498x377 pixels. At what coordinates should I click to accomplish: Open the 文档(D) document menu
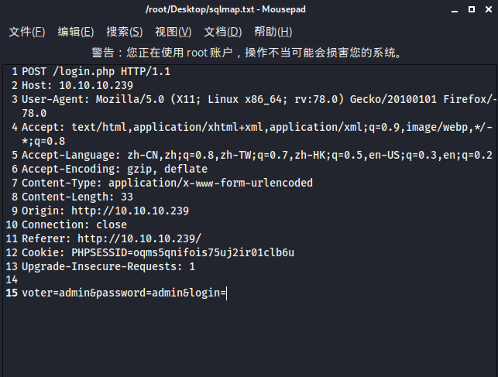pyautogui.click(x=222, y=32)
